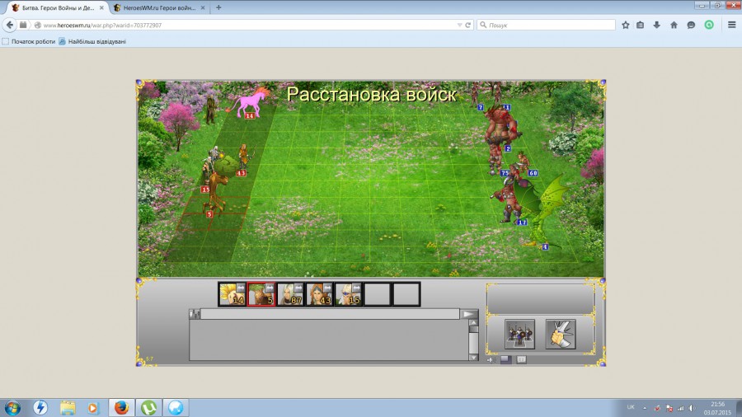The height and width of the screenshot is (417, 742).
Task: Click the fullscreen window icon under action panel
Action: point(505,359)
